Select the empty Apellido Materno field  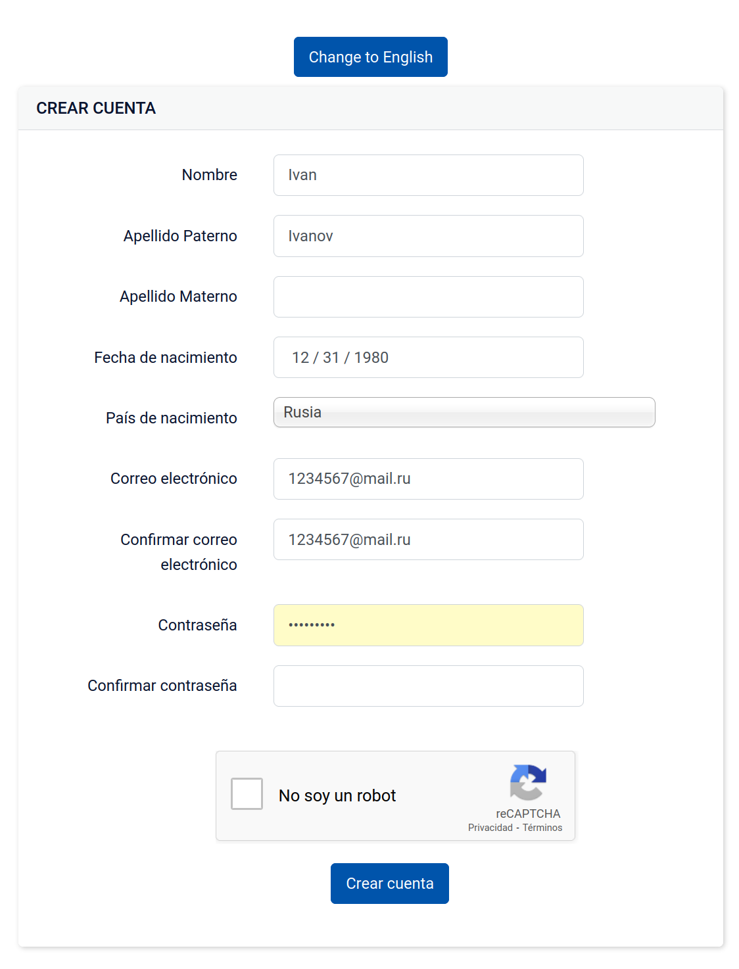(428, 296)
